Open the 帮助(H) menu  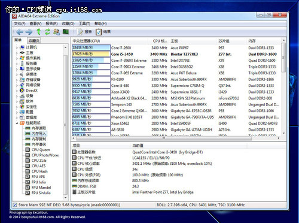tap(100, 23)
